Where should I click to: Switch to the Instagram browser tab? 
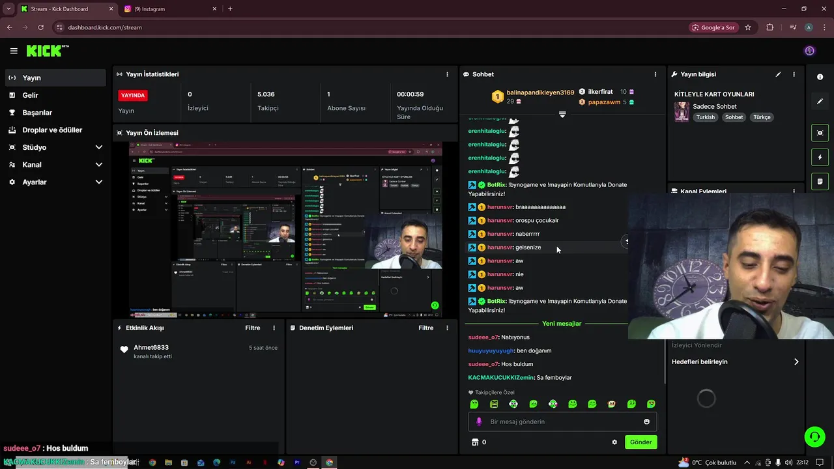tap(171, 8)
